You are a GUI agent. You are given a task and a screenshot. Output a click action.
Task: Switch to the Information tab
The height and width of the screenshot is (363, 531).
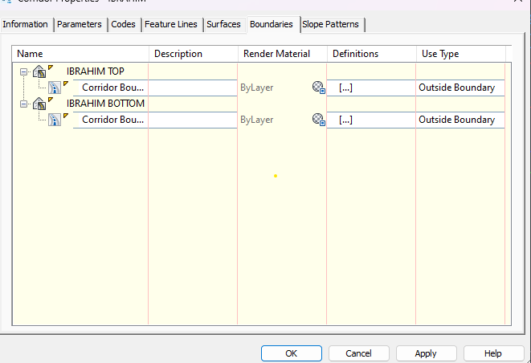coord(26,24)
